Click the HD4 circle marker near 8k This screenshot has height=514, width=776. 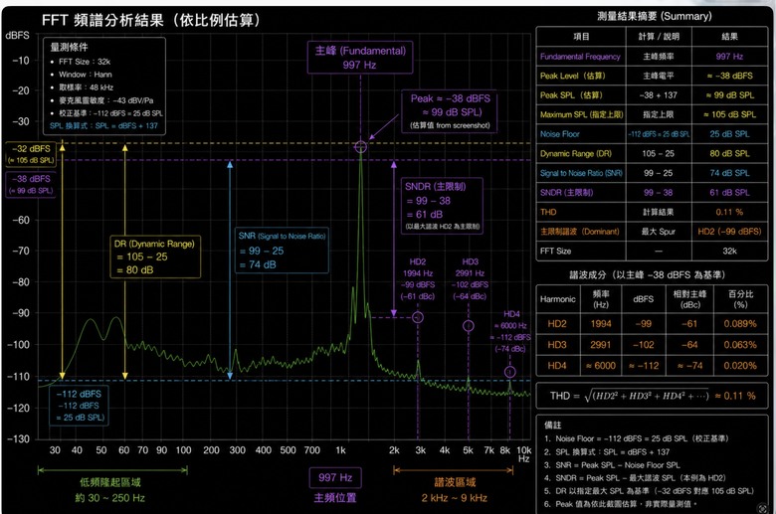[509, 372]
